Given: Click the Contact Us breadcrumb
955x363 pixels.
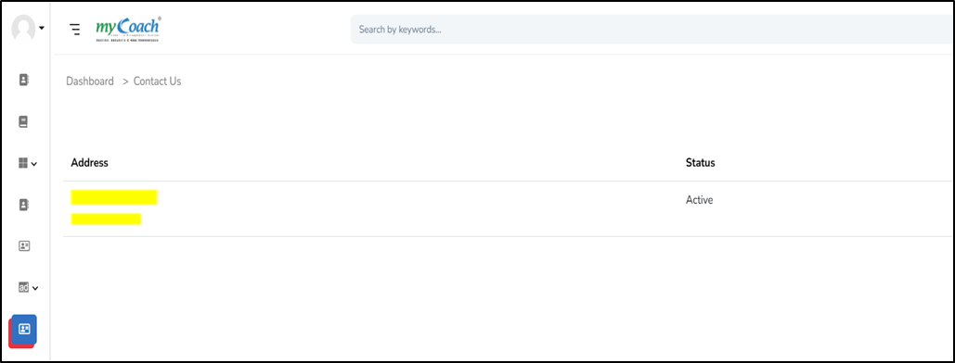Looking at the screenshot, I should (157, 81).
